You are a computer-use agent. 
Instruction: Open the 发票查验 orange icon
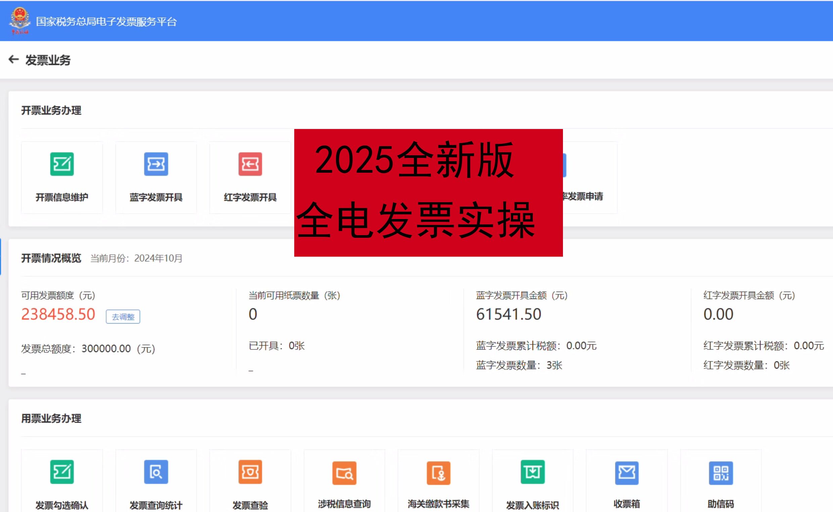tap(250, 472)
